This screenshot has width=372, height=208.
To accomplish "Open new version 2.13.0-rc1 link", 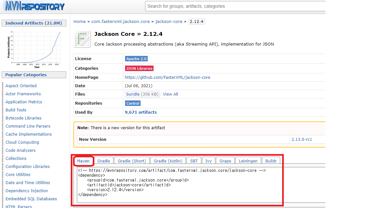I will click(x=302, y=140).
